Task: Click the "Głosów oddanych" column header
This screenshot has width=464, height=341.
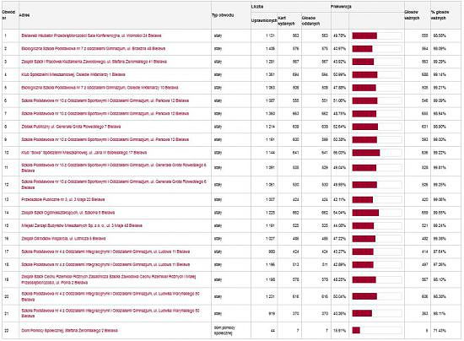Action: click(x=310, y=21)
